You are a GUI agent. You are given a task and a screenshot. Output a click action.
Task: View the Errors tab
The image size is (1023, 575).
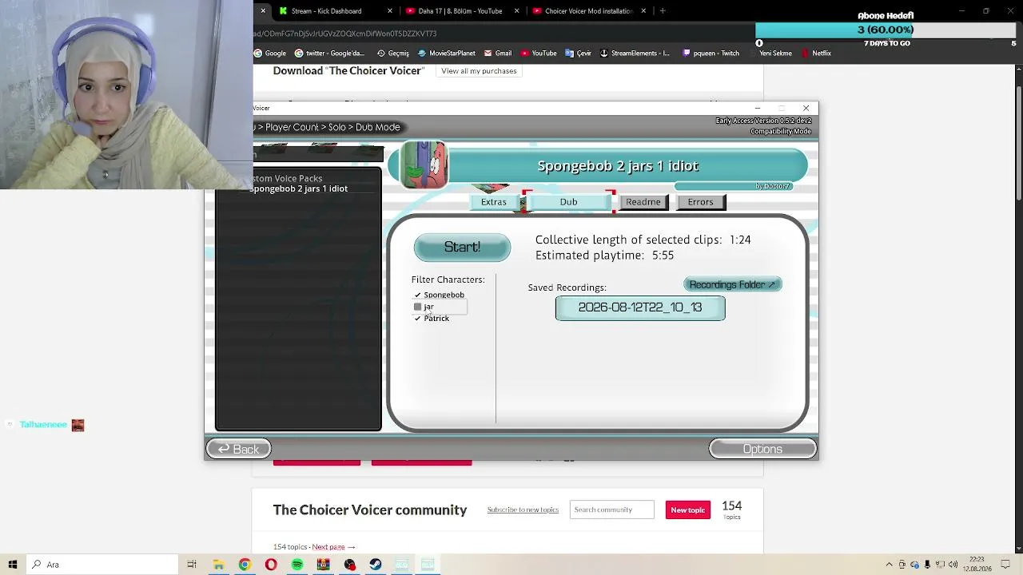(700, 202)
